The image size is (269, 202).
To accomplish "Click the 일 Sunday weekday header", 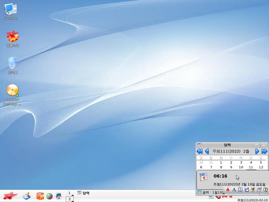I will (x=201, y=158).
